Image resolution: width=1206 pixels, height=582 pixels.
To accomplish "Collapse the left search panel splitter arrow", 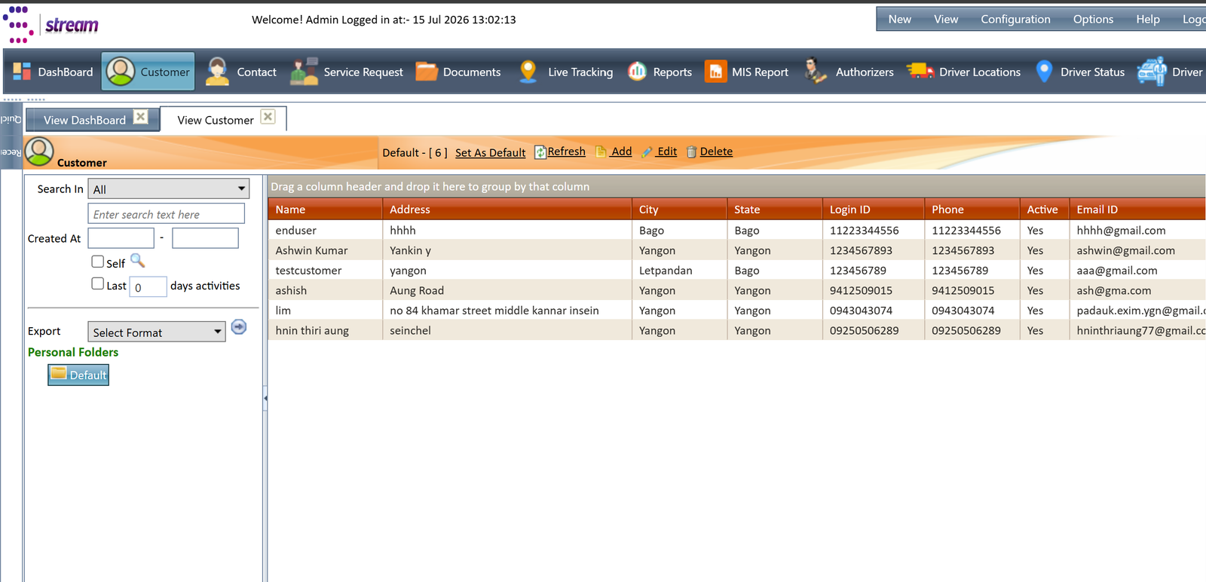I will click(x=265, y=398).
